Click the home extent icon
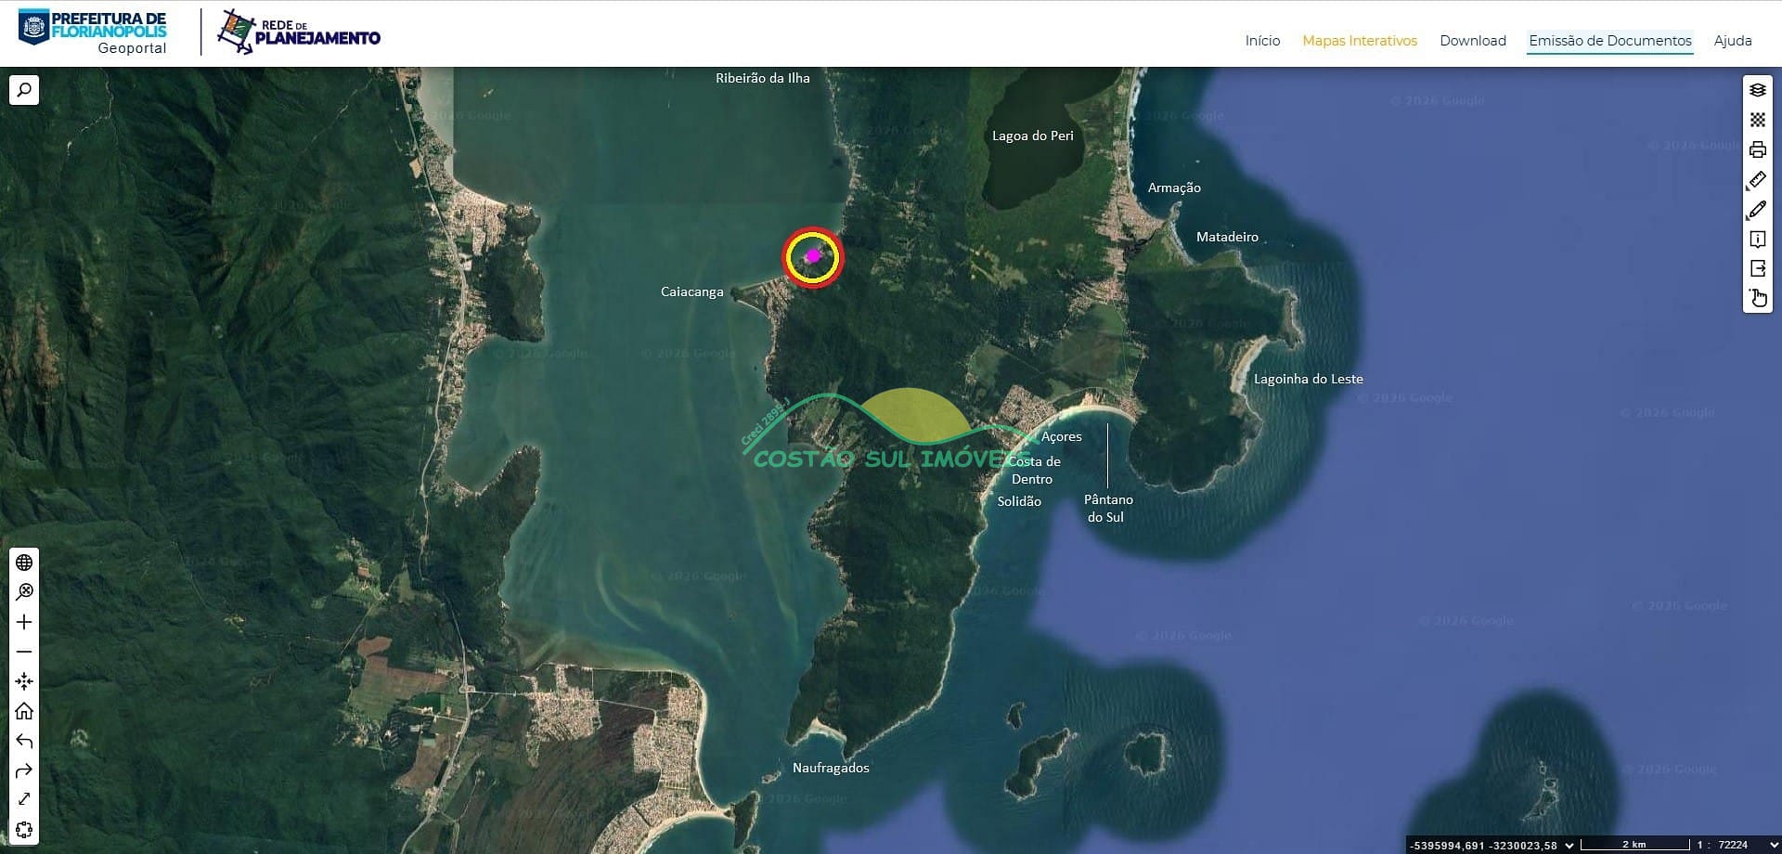The width and height of the screenshot is (1782, 854). [x=24, y=711]
